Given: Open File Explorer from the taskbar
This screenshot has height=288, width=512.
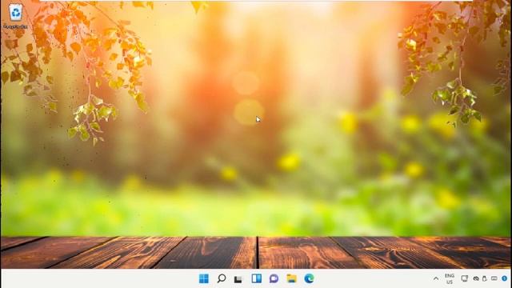Looking at the screenshot, I should pos(291,278).
